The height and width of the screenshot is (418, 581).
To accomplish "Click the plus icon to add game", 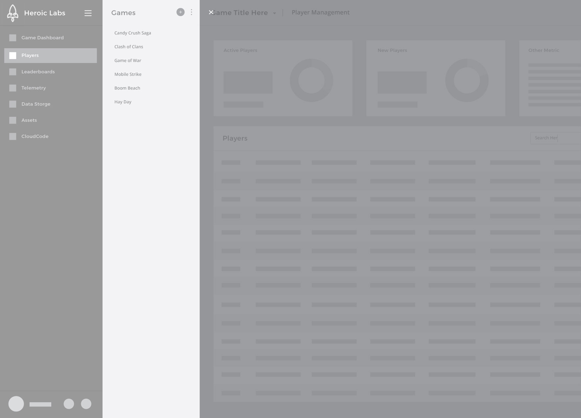I will (180, 12).
